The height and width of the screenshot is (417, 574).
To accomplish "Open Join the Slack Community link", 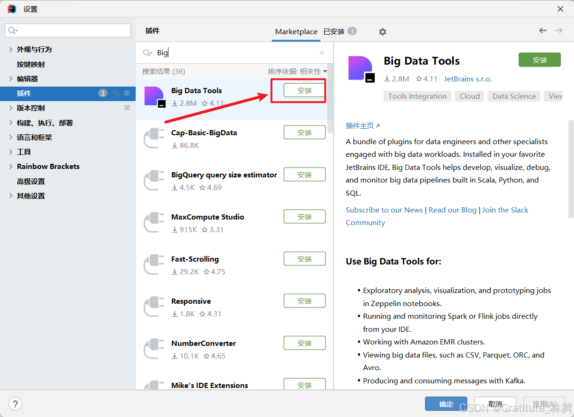I will pyautogui.click(x=437, y=216).
